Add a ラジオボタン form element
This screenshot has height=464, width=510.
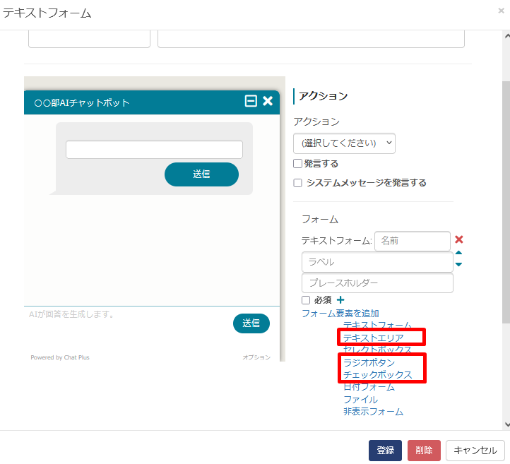point(369,362)
